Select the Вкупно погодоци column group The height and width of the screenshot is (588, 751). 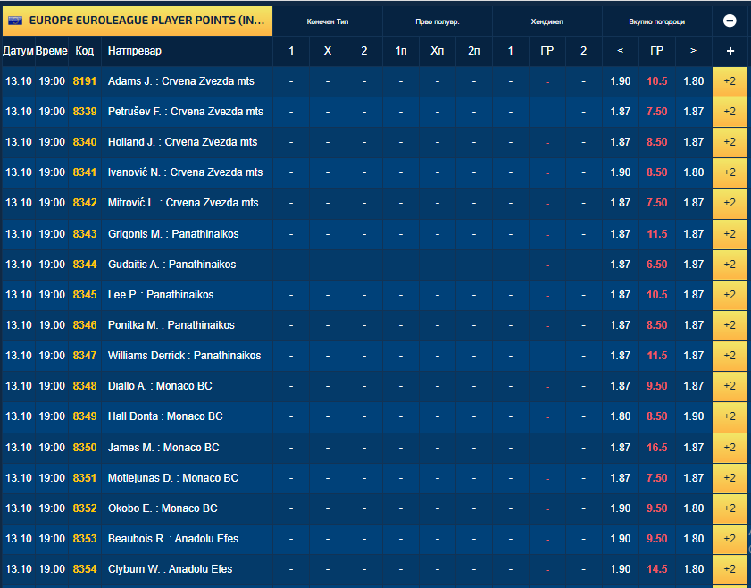coord(656,21)
